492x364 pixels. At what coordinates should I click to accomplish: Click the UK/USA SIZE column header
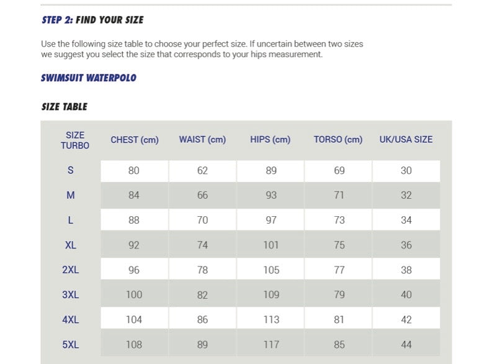(406, 140)
